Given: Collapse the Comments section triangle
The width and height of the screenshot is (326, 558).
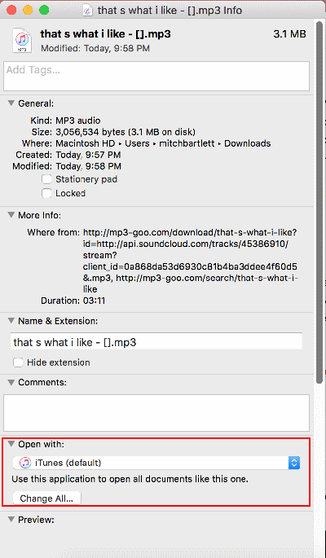Looking at the screenshot, I should point(11,382).
